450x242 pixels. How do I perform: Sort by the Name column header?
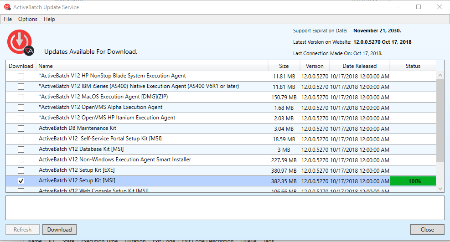[x=152, y=66]
